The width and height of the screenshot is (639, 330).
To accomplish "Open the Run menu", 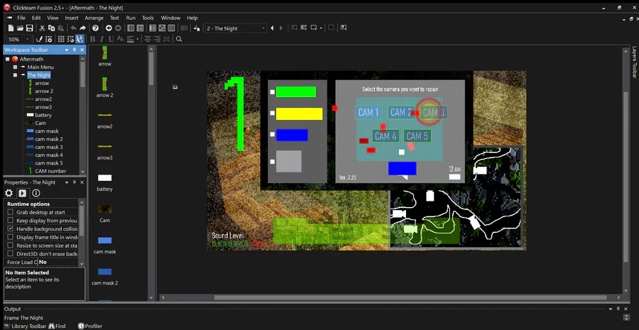I will 131,18.
